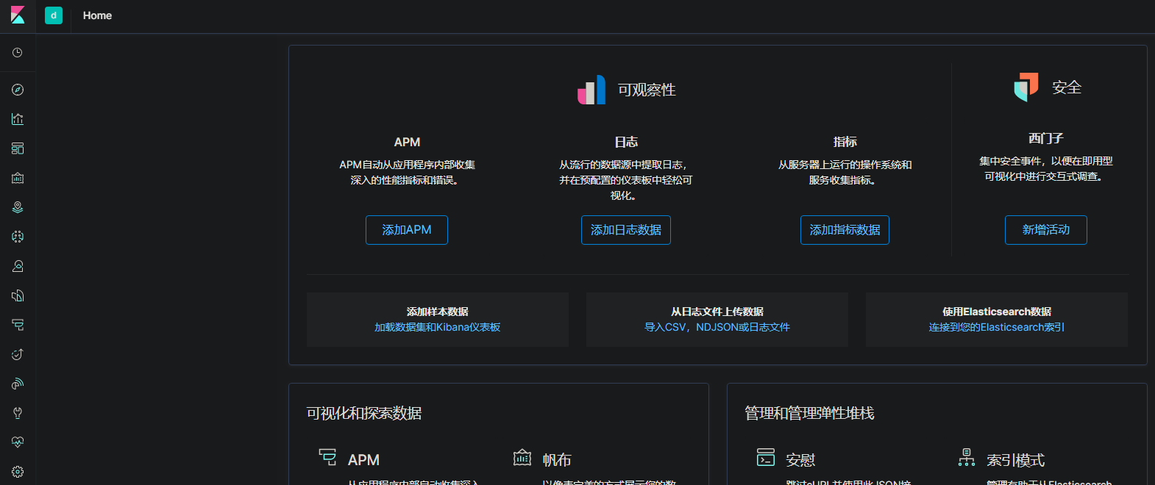Click the 帆布 canvas icon
Screen dimensions: 1155x485
[x=522, y=457]
